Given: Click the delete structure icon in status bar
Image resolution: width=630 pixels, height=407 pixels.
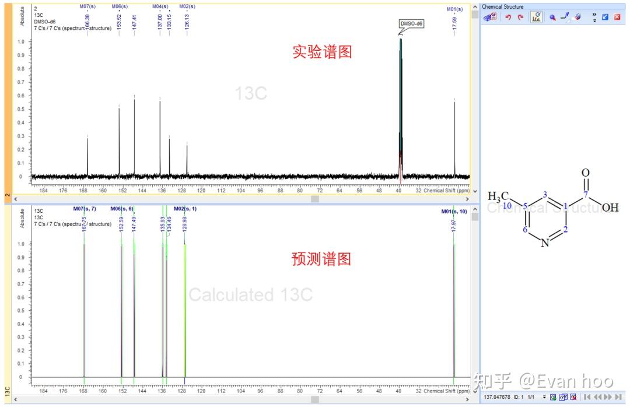Looking at the screenshot, I should pos(572,397).
